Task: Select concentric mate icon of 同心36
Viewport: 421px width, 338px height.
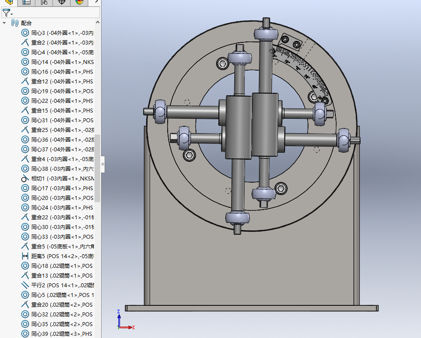Action: click(x=25, y=139)
